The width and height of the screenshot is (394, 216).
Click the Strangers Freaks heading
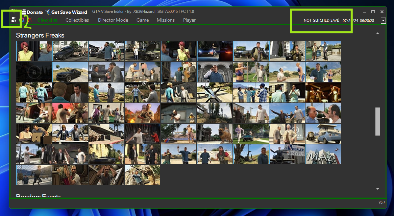pyautogui.click(x=40, y=35)
